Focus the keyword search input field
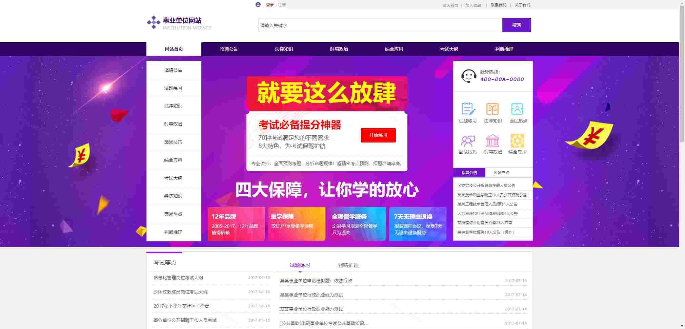685x329 pixels. click(x=380, y=25)
